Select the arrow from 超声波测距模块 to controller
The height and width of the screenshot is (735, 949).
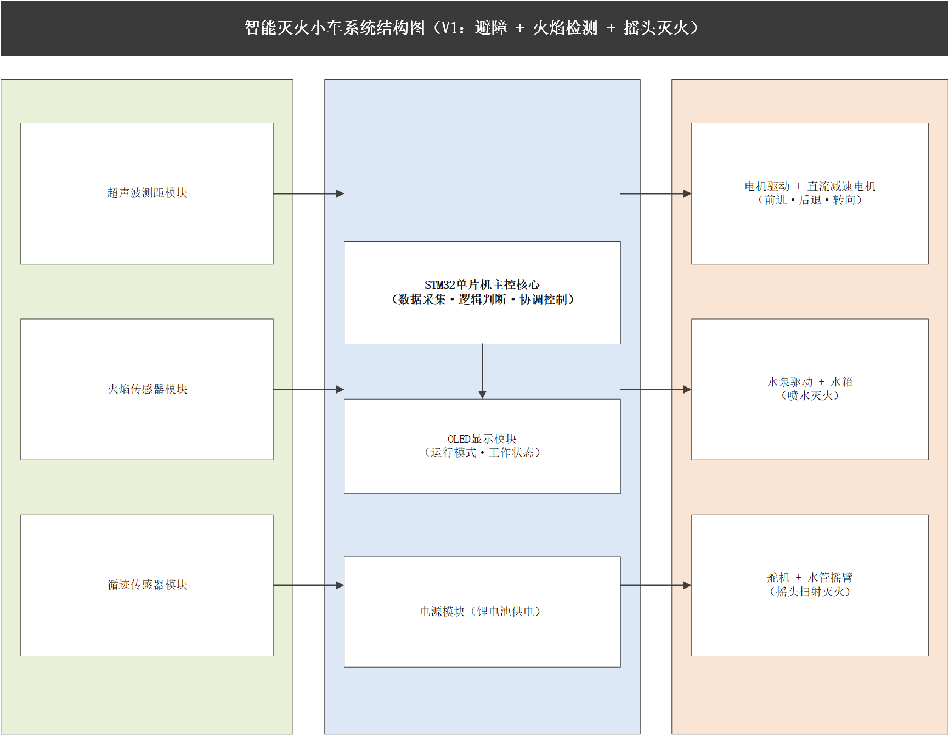point(309,193)
